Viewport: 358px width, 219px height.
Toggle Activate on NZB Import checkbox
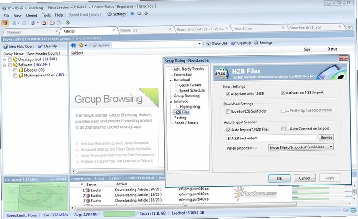click(x=283, y=93)
